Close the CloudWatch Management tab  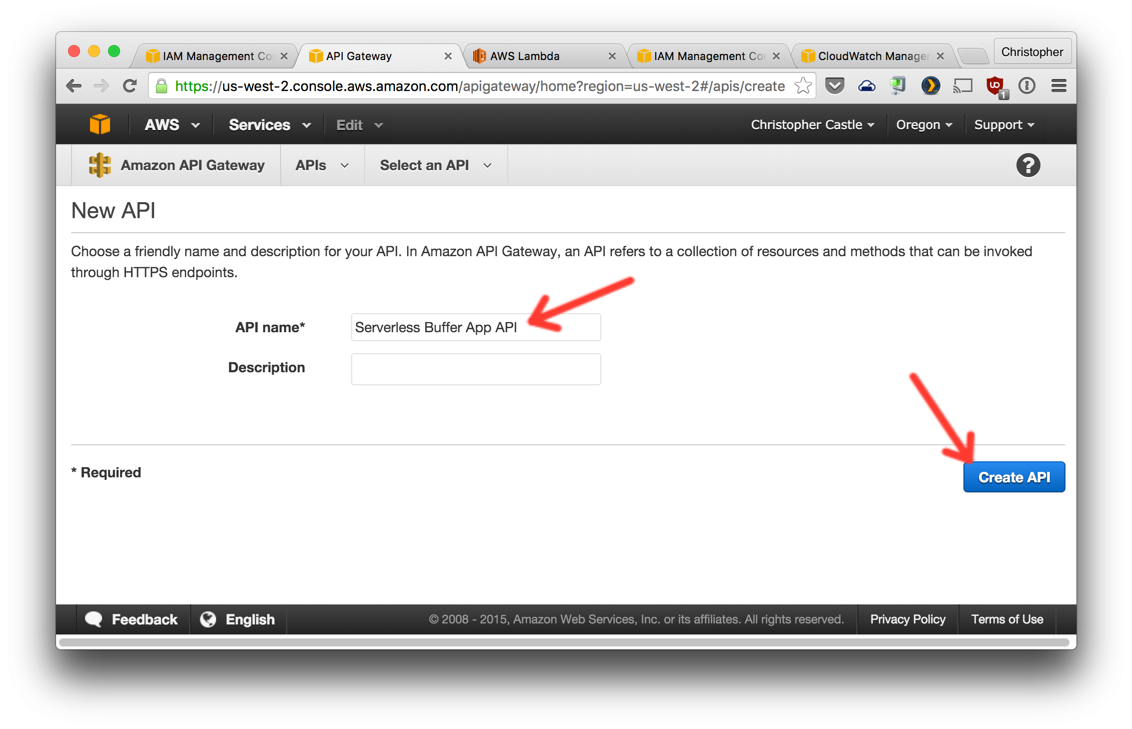coord(940,56)
